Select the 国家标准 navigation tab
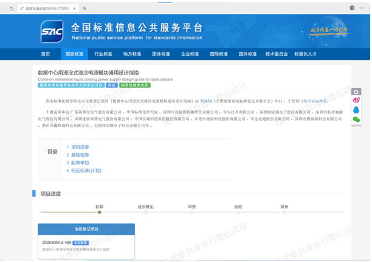 [74, 54]
